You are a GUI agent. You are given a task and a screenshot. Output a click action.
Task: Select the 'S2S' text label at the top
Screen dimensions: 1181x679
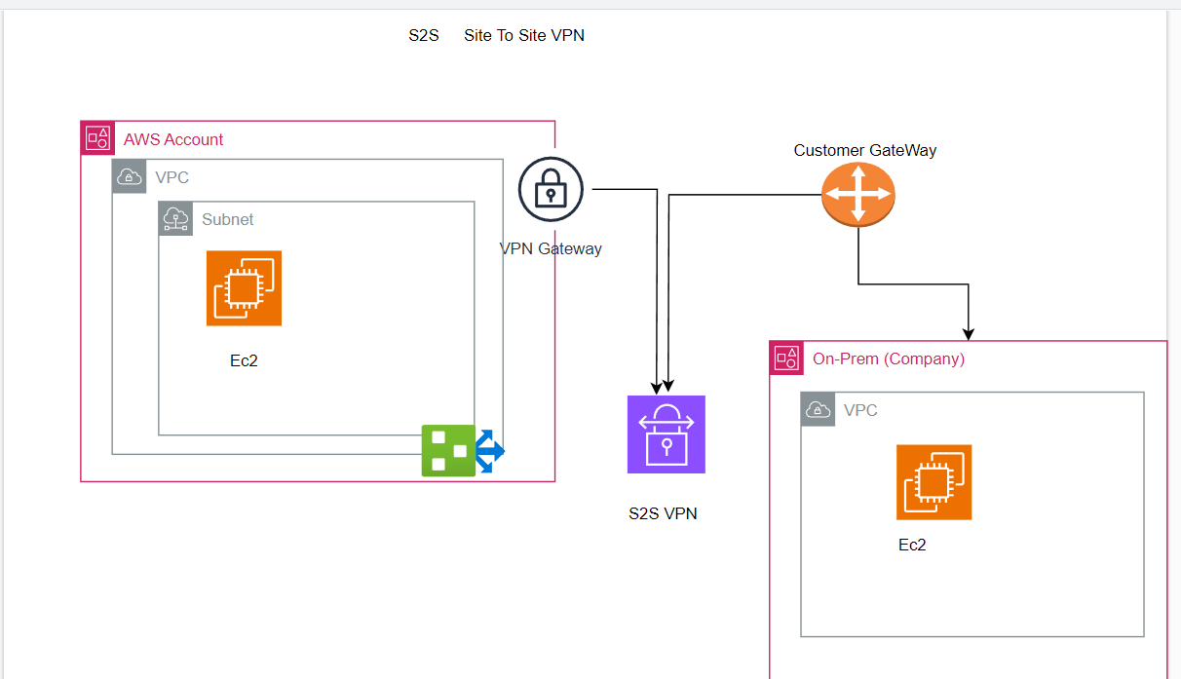coord(424,36)
